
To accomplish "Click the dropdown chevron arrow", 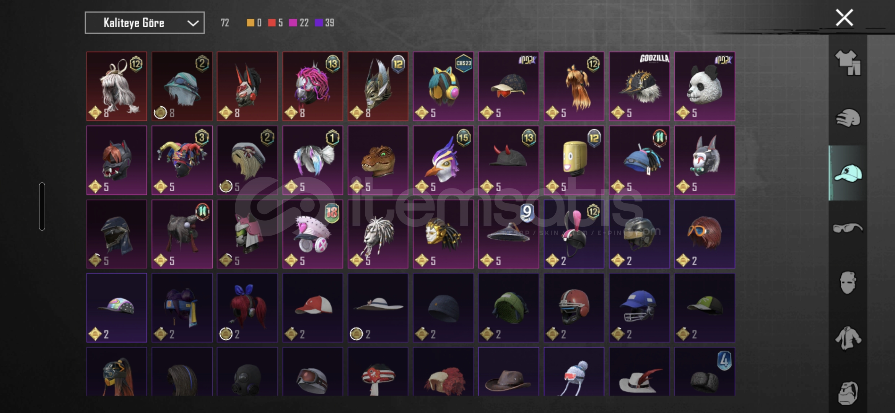I will click(193, 23).
